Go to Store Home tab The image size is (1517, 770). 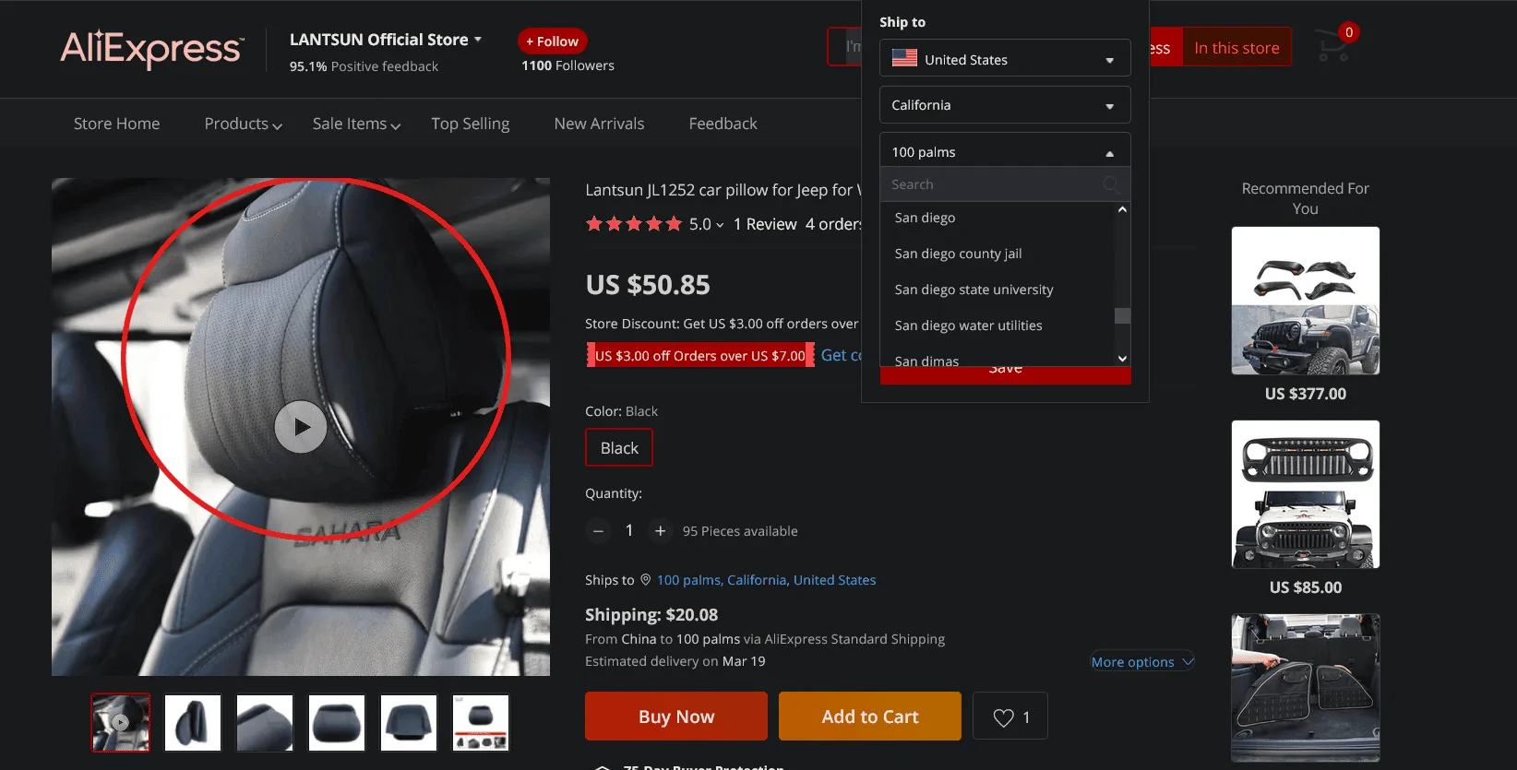point(117,124)
